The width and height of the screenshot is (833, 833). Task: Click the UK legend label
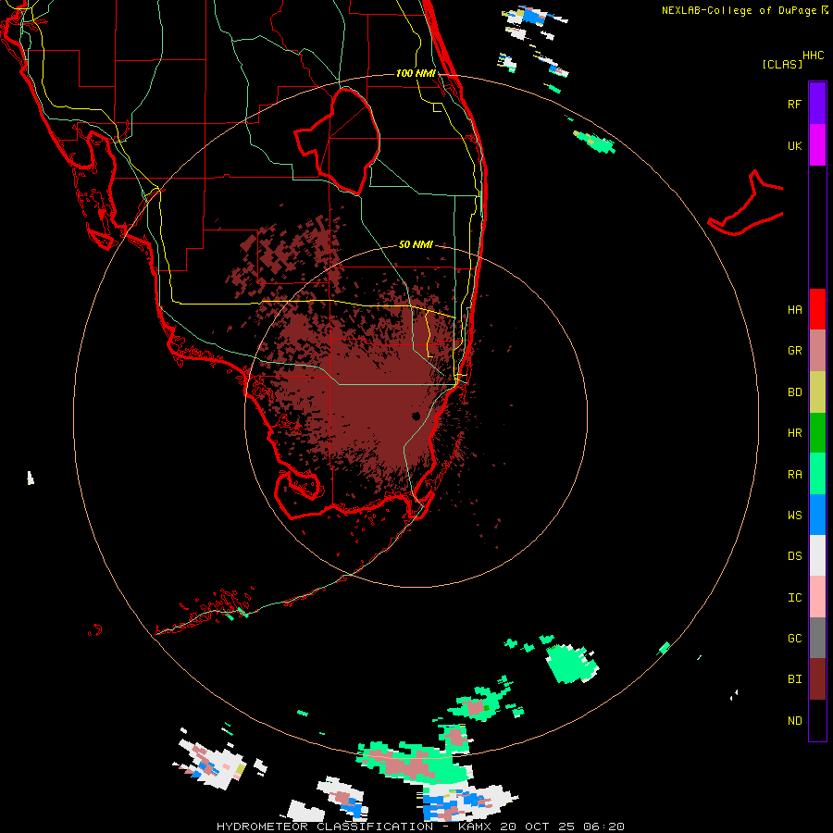[x=794, y=146]
